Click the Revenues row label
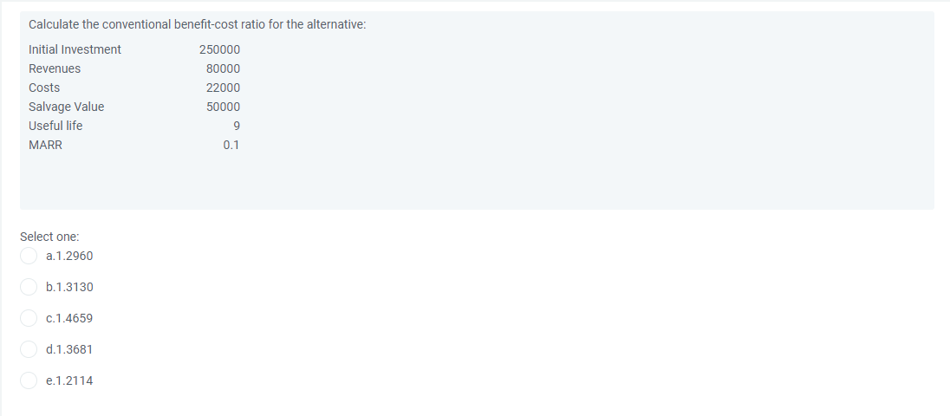Image resolution: width=950 pixels, height=416 pixels. point(55,68)
